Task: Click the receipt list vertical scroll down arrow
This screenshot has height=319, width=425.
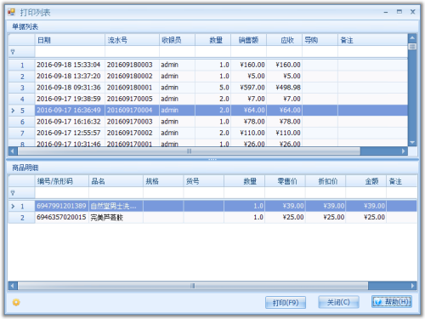Action: pyautogui.click(x=412, y=142)
